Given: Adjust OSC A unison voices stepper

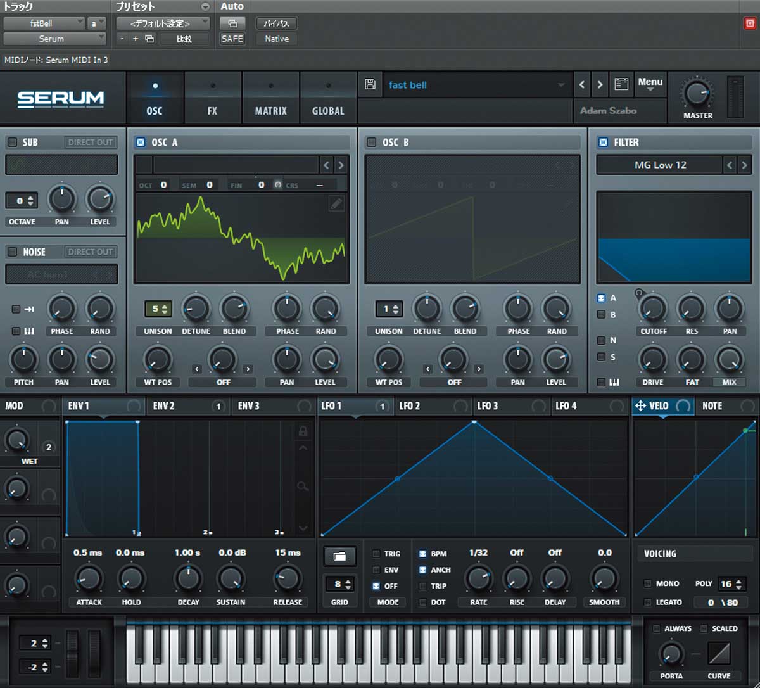Looking at the screenshot, I should [158, 309].
